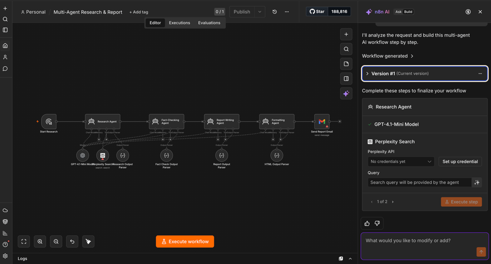Add a node with the canvas plus button
Screen dimensions: 491x264
click(346, 34)
